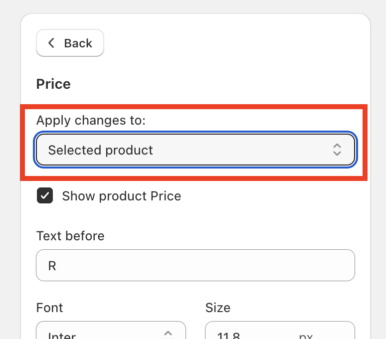
Task: Click the Font label above Inter
Action: point(50,308)
